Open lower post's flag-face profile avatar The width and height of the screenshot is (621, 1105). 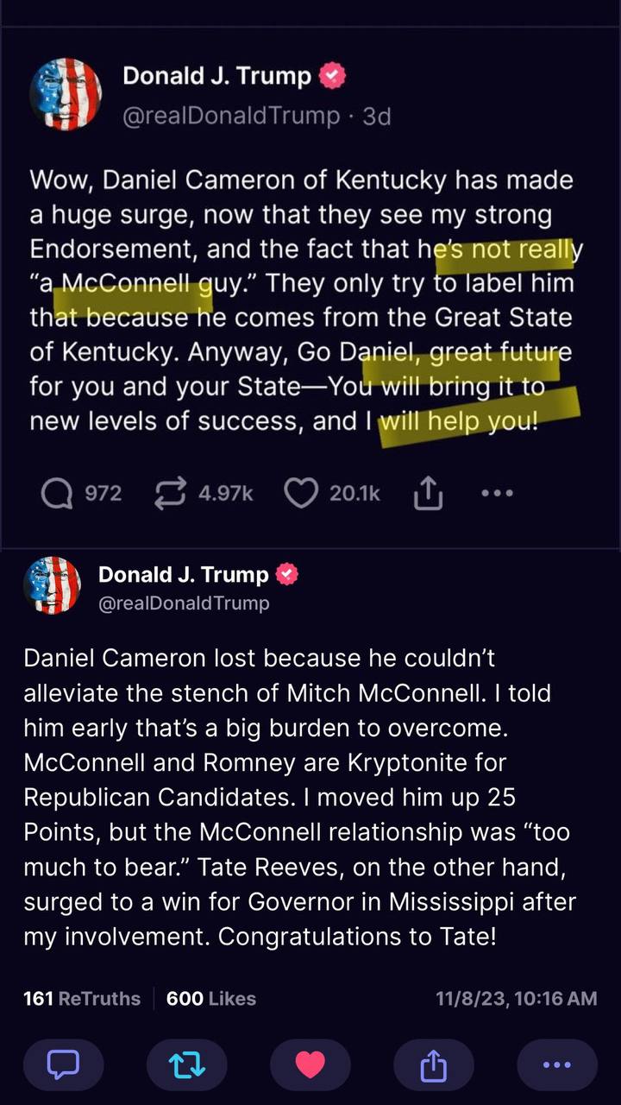click(x=53, y=585)
